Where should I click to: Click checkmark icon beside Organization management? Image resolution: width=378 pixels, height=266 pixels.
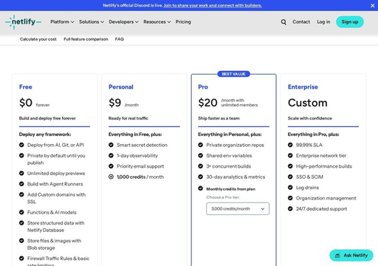[290, 198]
